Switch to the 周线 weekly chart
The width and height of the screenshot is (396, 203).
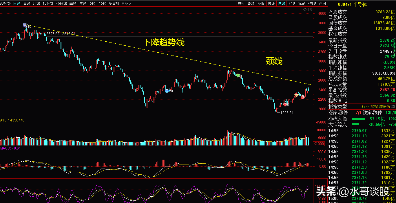click(x=27, y=3)
